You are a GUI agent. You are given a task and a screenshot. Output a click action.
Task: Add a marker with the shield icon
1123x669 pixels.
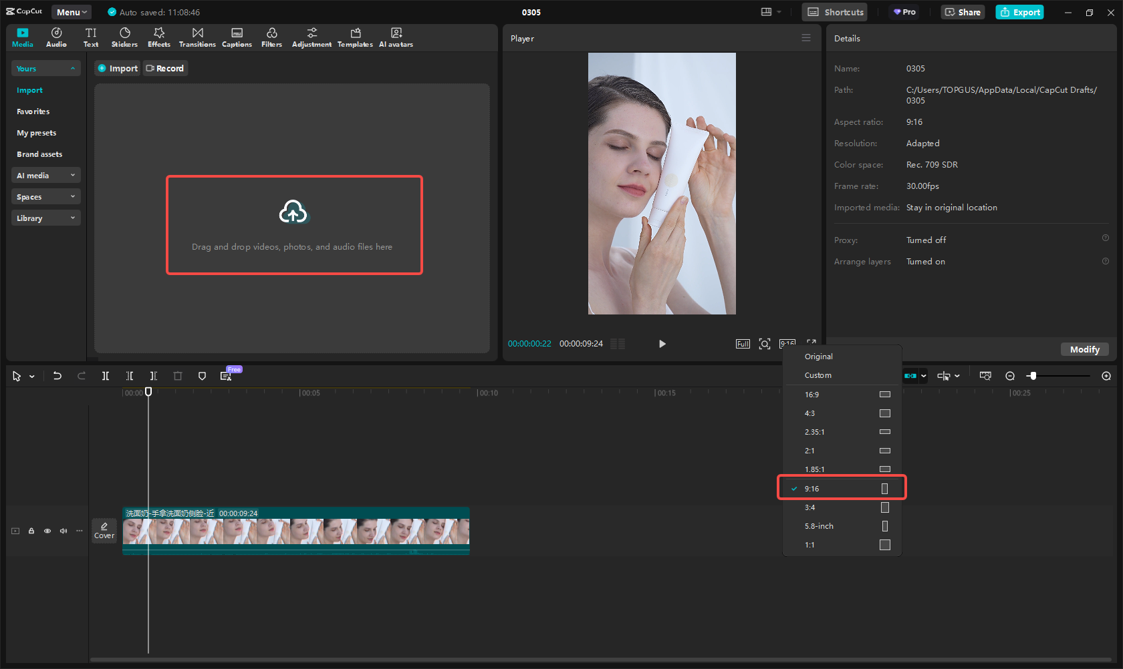tap(202, 376)
